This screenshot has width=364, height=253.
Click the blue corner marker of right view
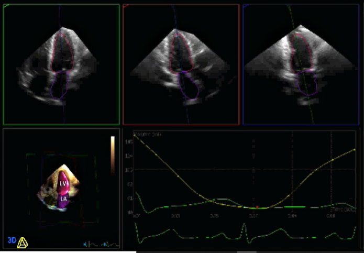(245, 7)
